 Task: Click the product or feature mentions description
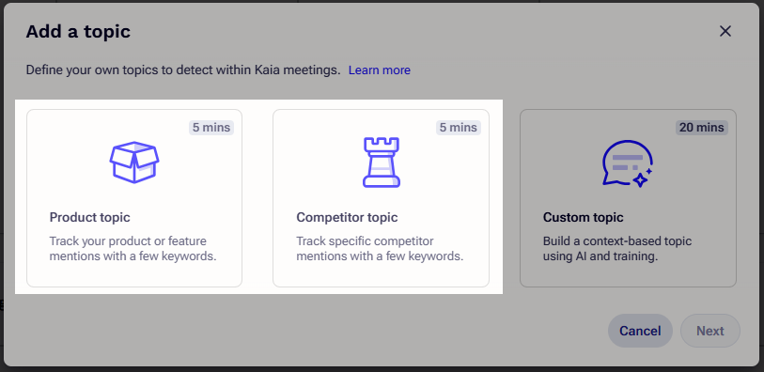pos(133,248)
